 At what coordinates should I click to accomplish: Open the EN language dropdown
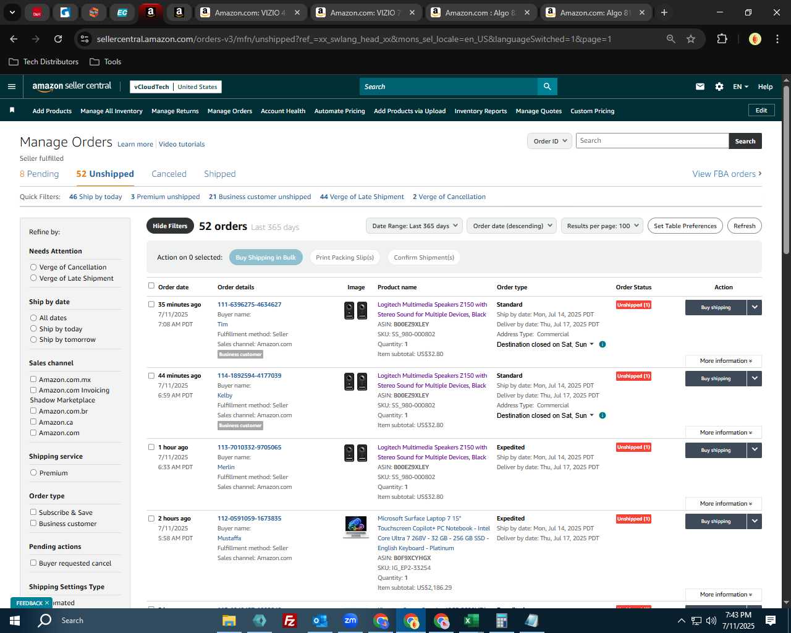click(740, 87)
